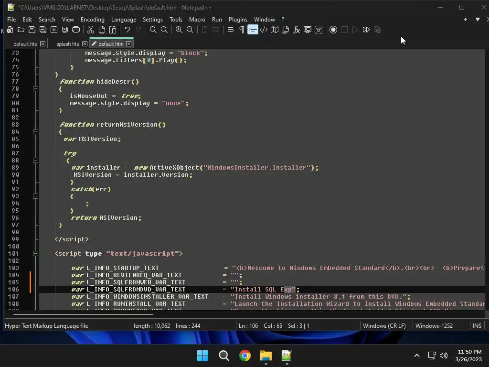489x367 pixels.
Task: Select the default.htm tab
Action: (x=111, y=43)
